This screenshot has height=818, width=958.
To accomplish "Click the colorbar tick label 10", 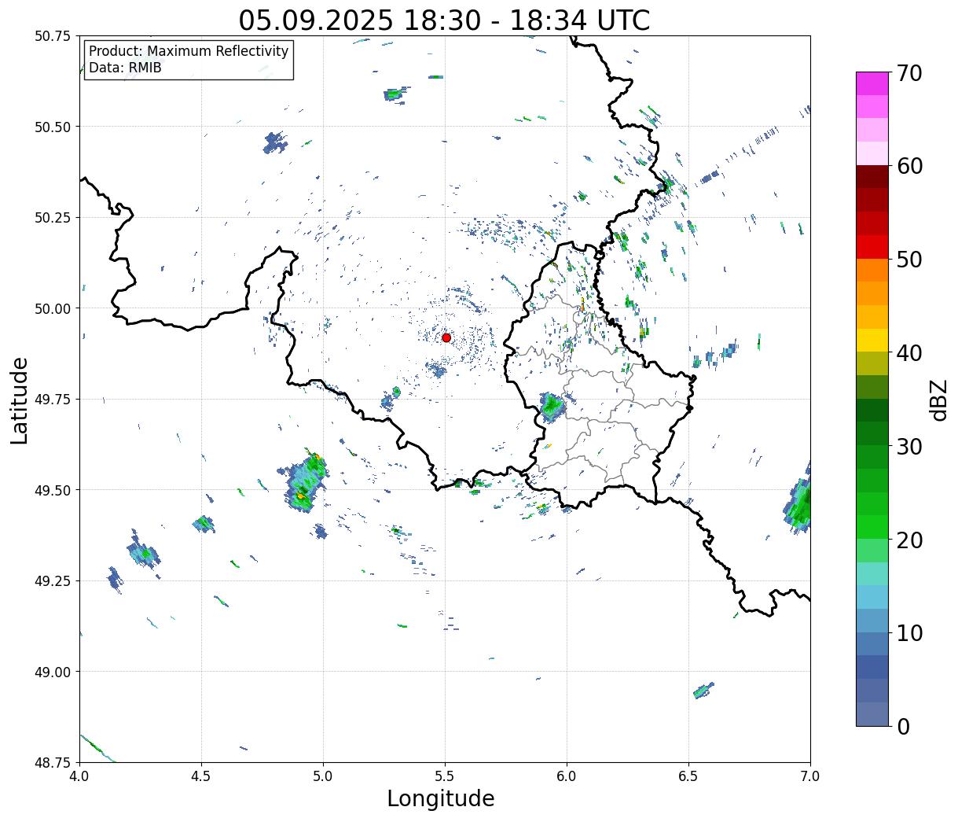I will [909, 633].
